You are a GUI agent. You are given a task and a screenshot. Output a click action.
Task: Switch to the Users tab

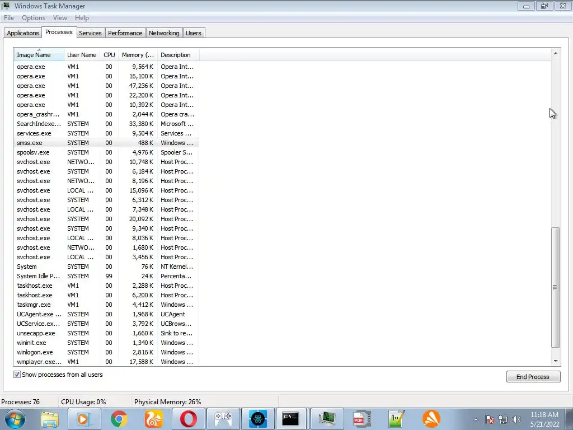point(193,33)
